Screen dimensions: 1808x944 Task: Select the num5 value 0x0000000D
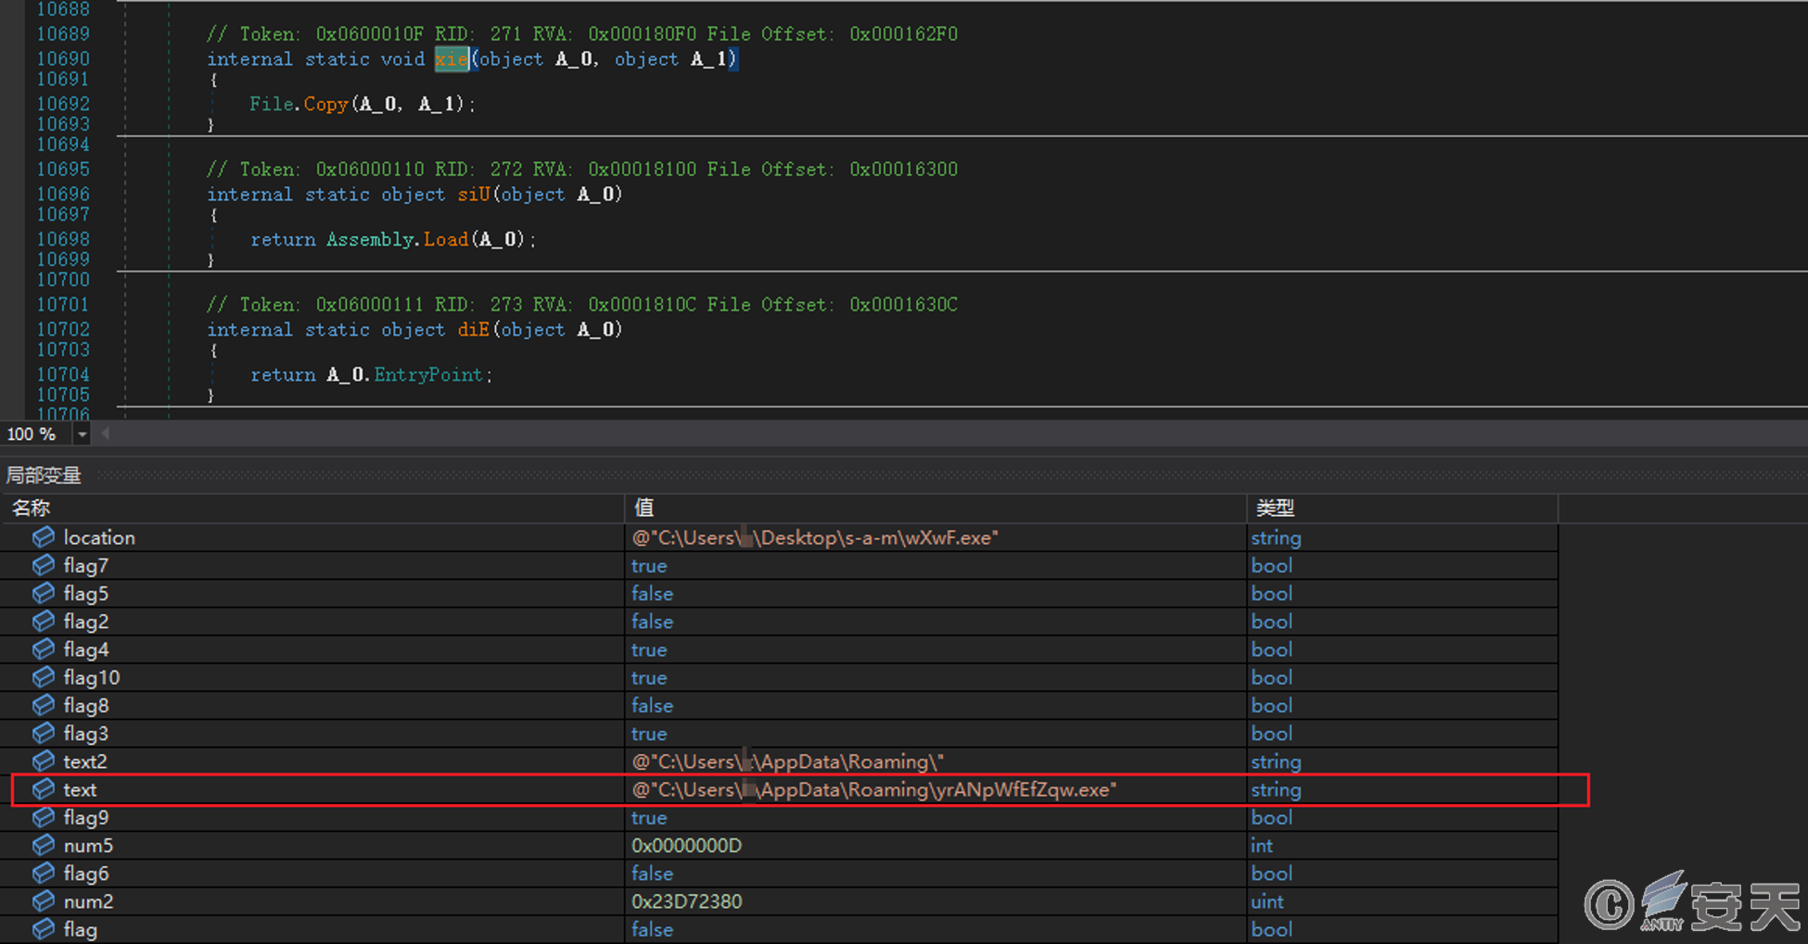(x=686, y=845)
